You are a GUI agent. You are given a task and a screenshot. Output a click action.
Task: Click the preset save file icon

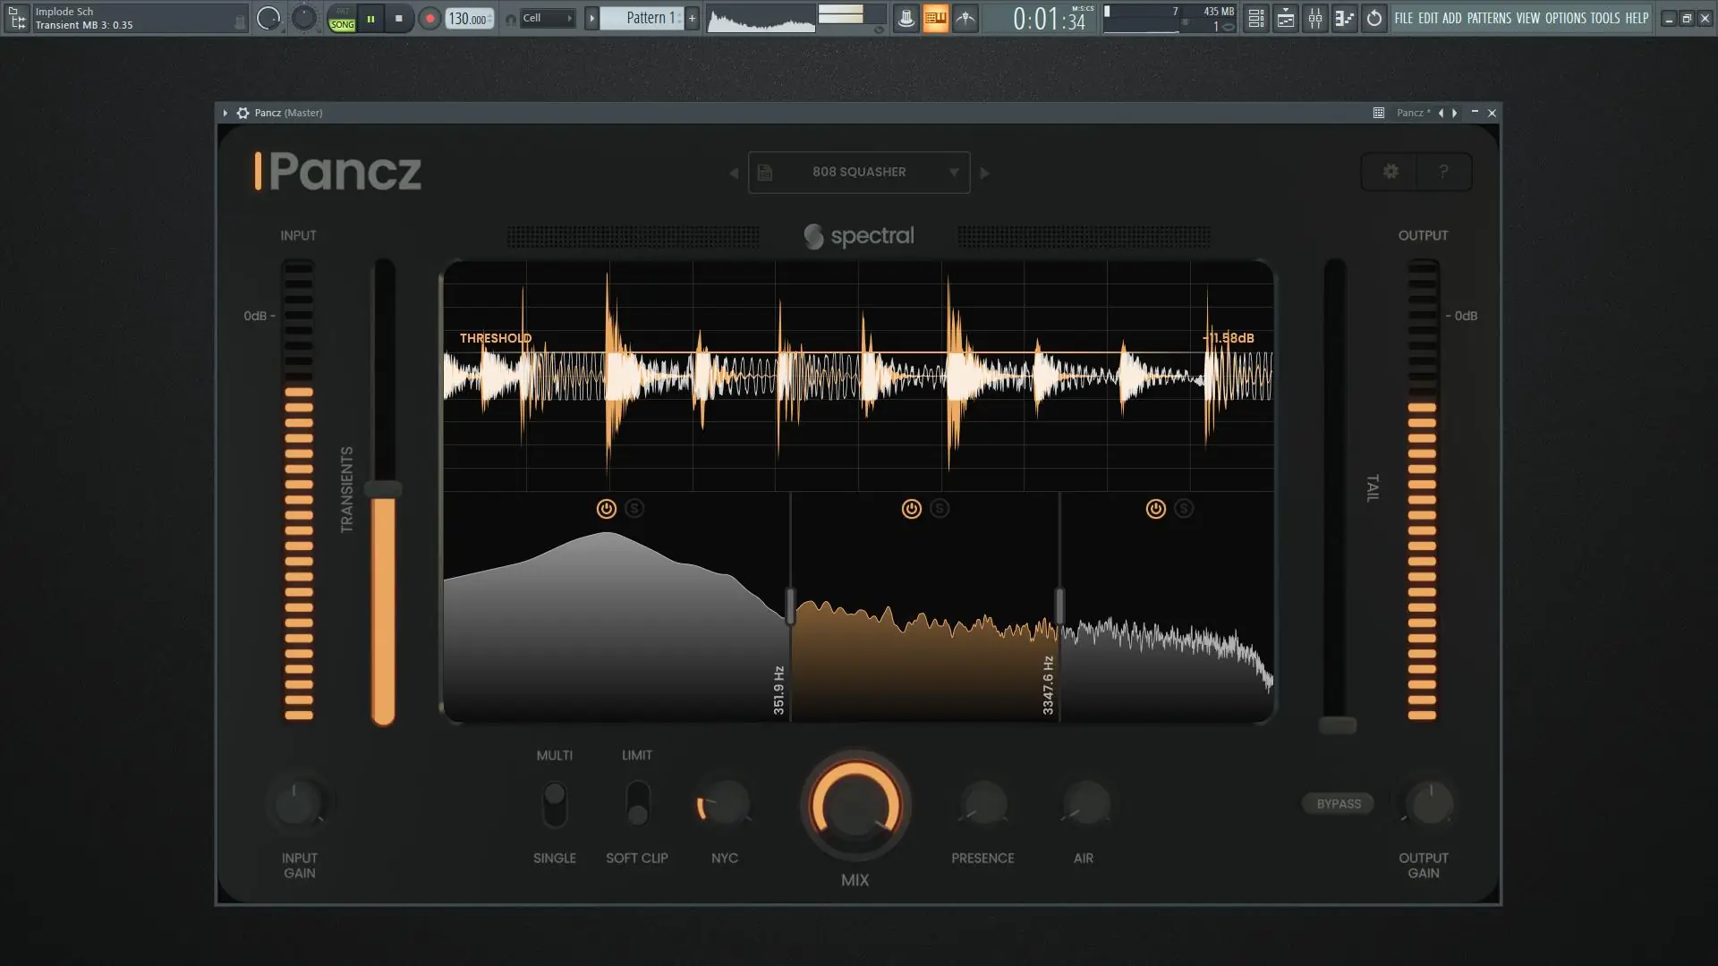[765, 173]
